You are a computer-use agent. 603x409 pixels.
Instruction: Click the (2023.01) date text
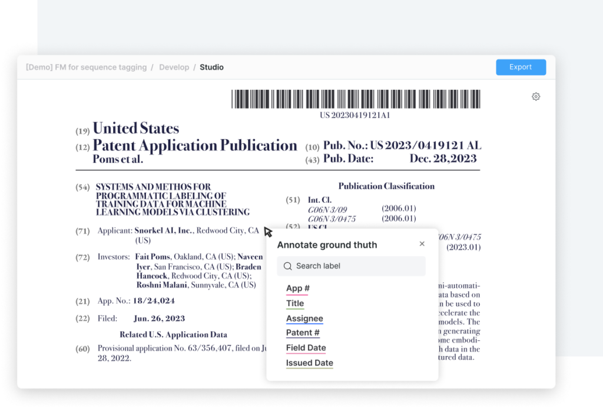[x=463, y=247]
